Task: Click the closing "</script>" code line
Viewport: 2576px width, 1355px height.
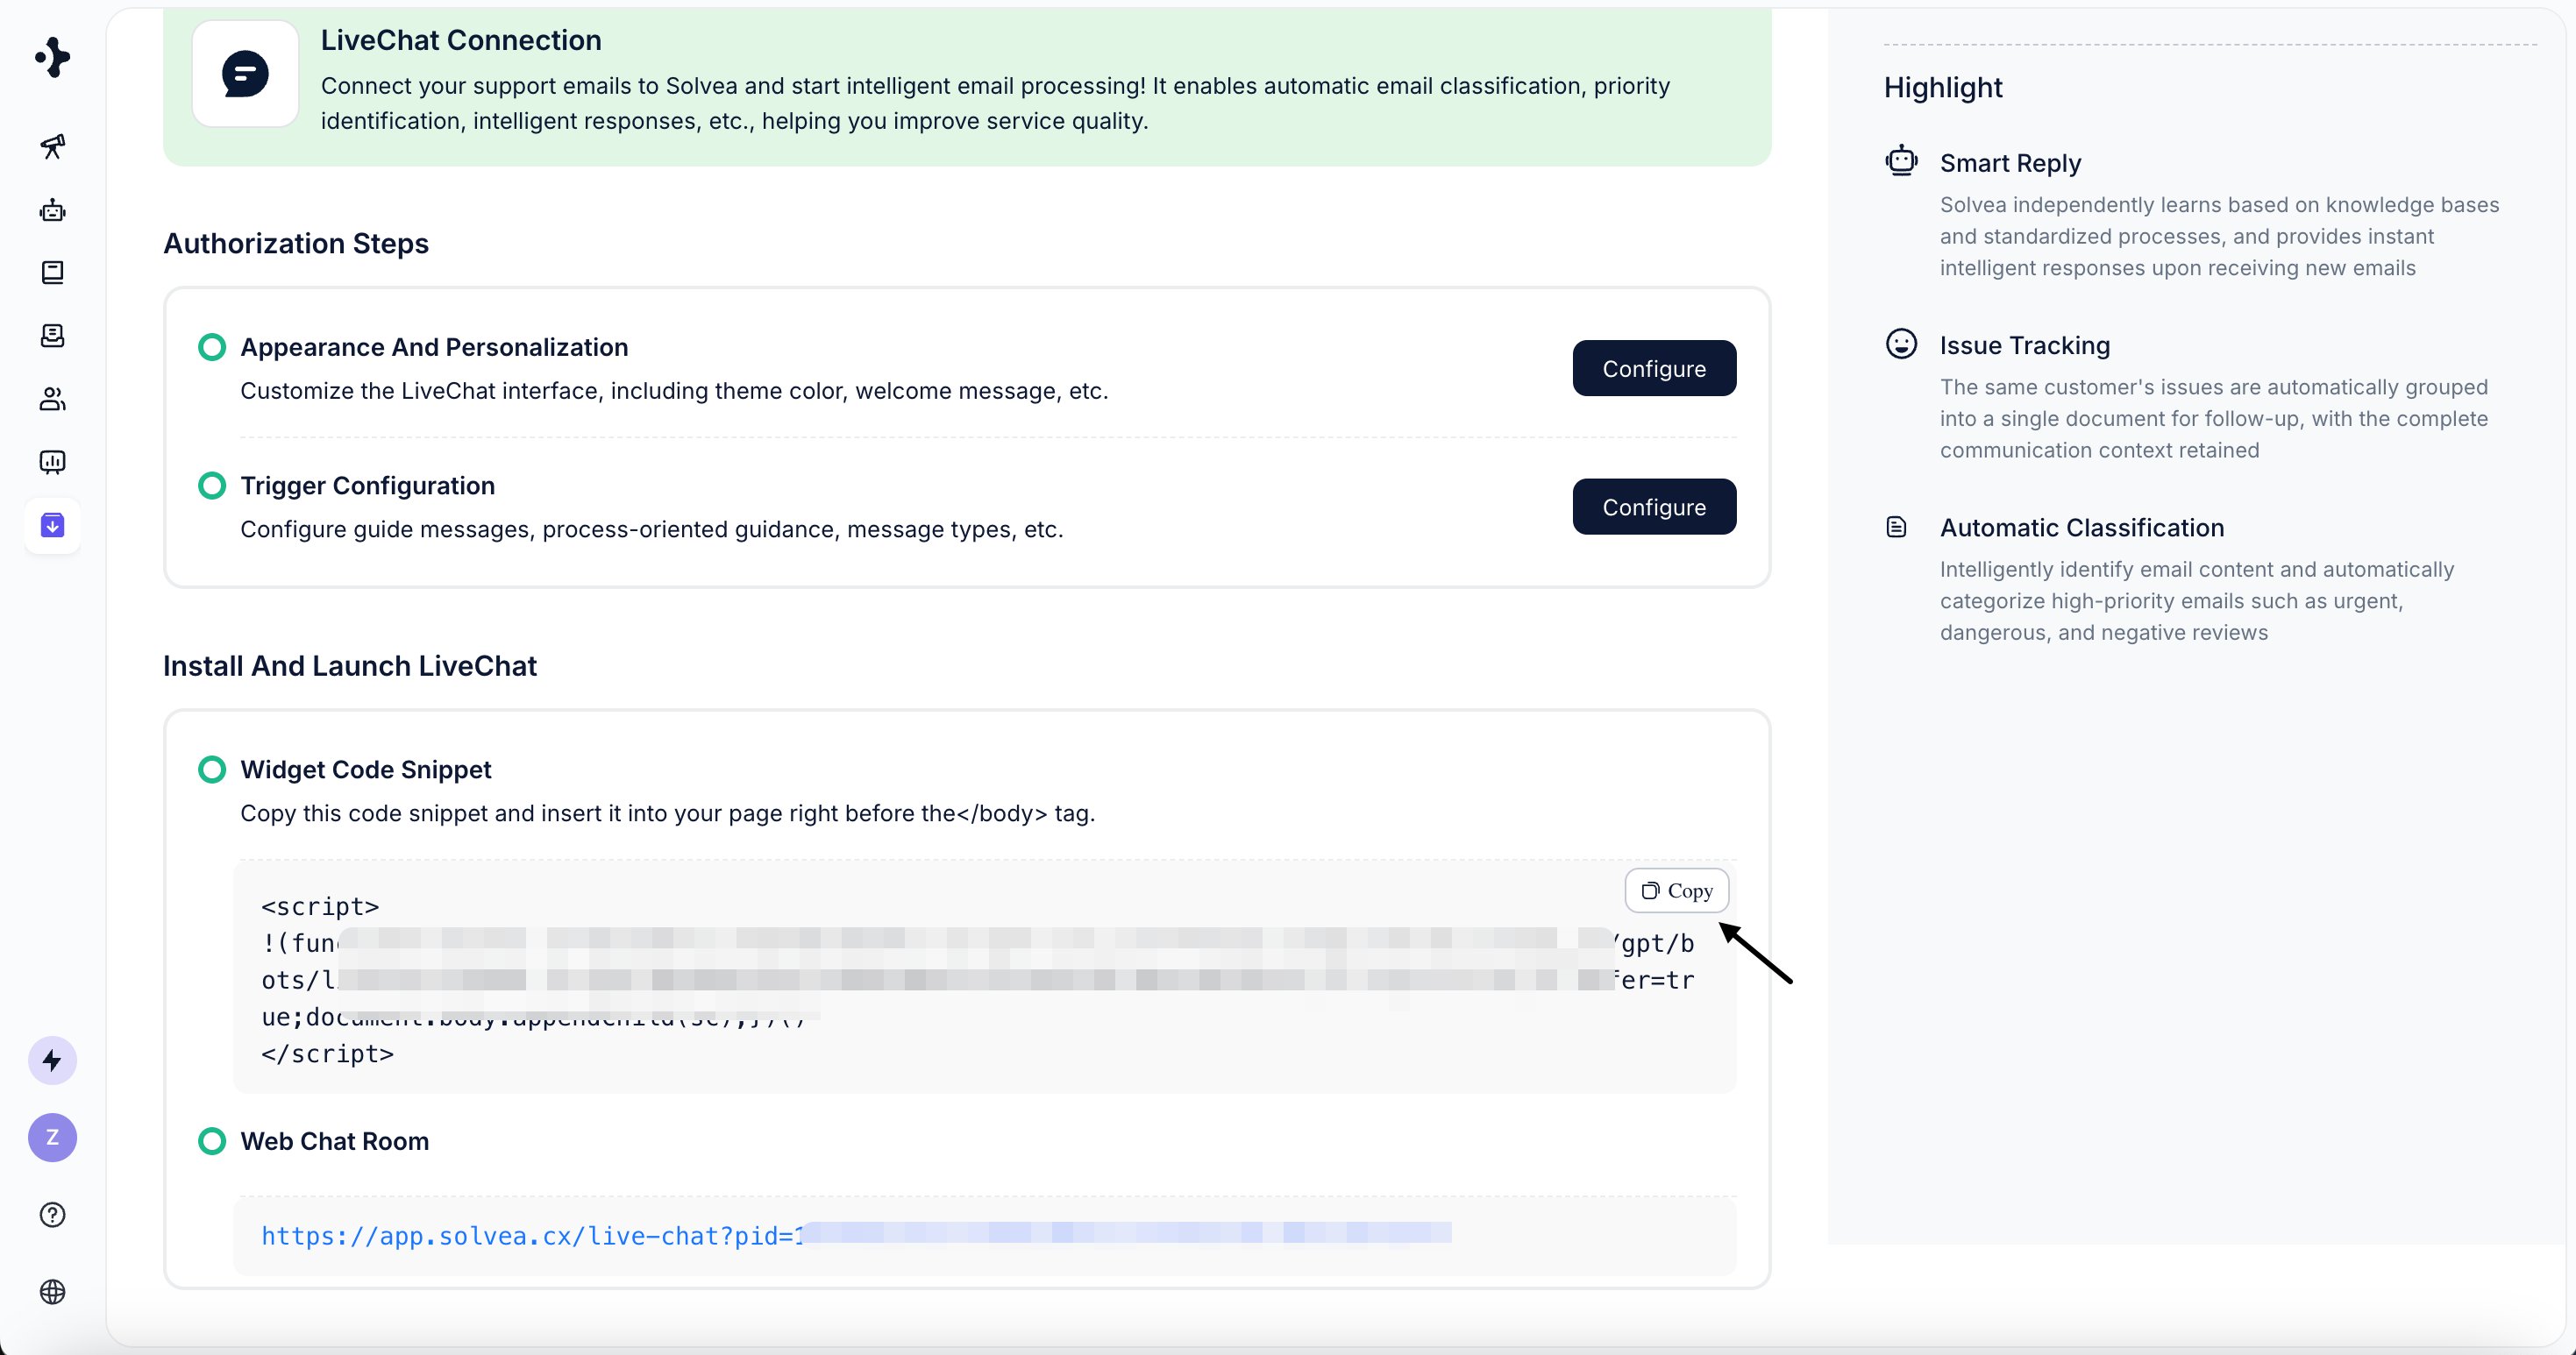Action: tap(327, 1054)
